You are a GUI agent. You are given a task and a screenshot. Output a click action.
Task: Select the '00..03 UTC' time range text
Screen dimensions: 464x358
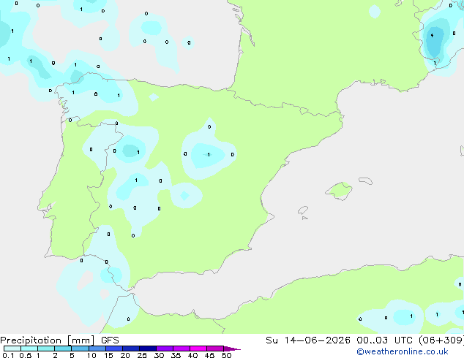click(385, 340)
